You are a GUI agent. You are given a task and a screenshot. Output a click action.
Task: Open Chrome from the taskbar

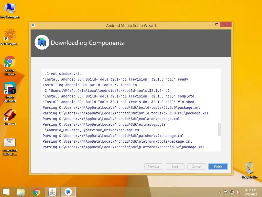(37, 192)
